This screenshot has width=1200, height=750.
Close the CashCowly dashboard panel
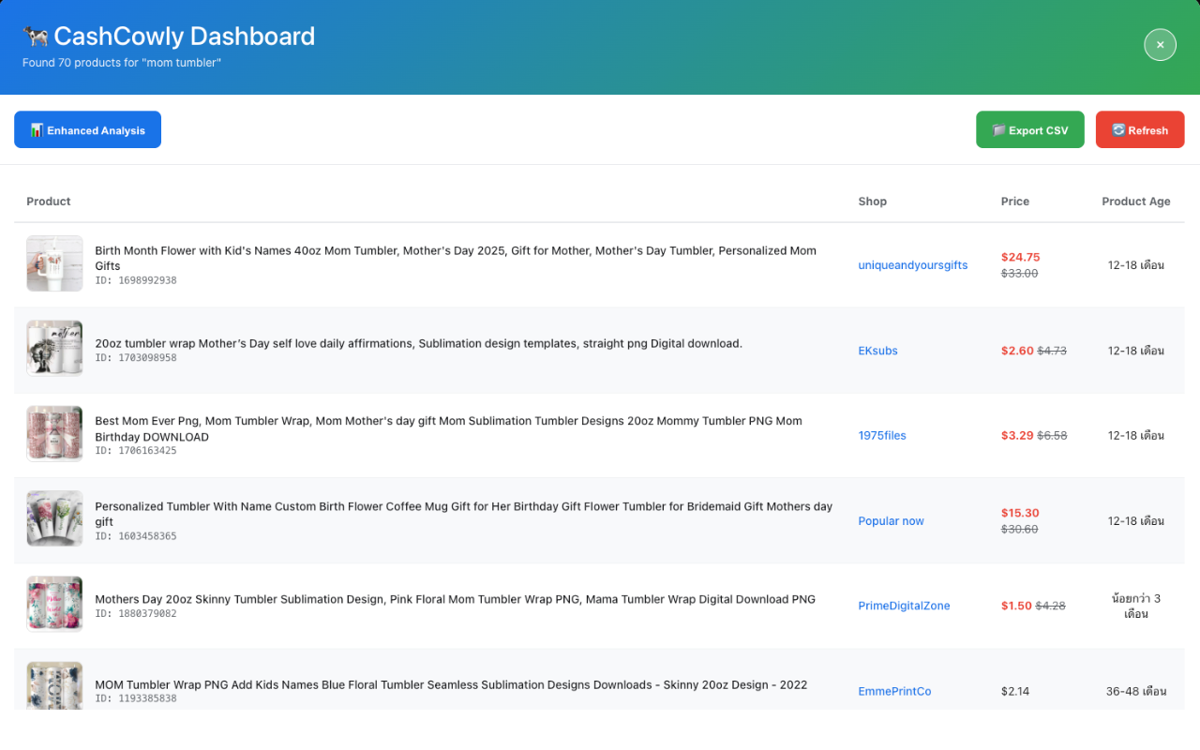coord(1160,44)
